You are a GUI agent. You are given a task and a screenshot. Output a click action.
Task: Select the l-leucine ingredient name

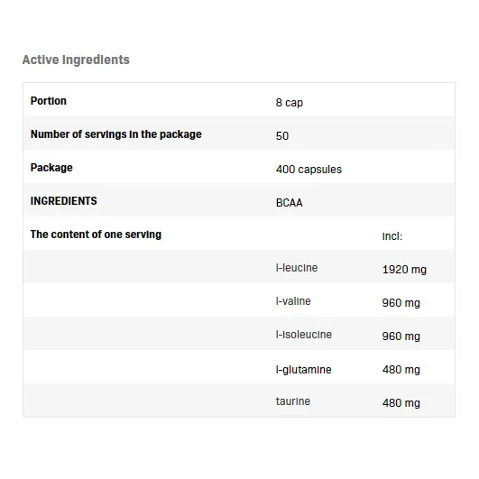click(297, 268)
